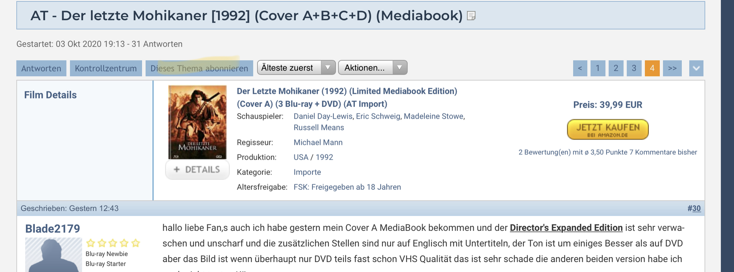
Task: Open actor link Daniel Day-Lewis
Action: click(323, 116)
